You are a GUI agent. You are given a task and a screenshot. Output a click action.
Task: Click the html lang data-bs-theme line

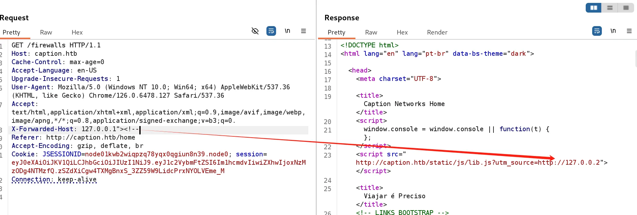click(x=437, y=54)
